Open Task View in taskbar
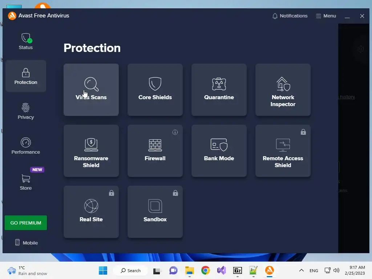This screenshot has height=279, width=372. pyautogui.click(x=157, y=270)
